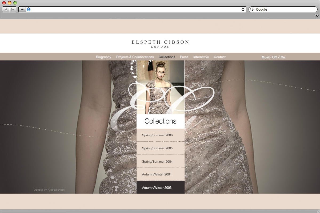This screenshot has width=320, height=213.
Task: Click the Elspeth Gibson London logo
Action: [160, 44]
